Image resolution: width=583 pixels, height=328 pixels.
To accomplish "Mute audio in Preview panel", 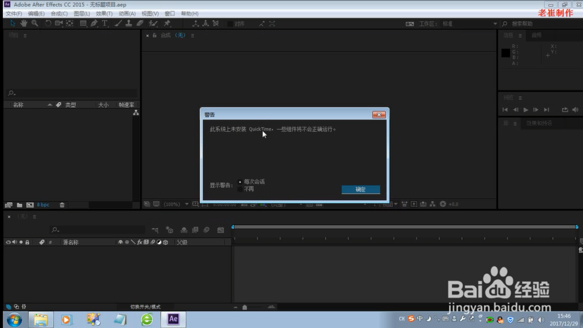I will tap(575, 110).
